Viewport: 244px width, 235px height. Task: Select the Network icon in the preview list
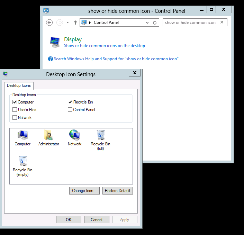pyautogui.click(x=74, y=135)
